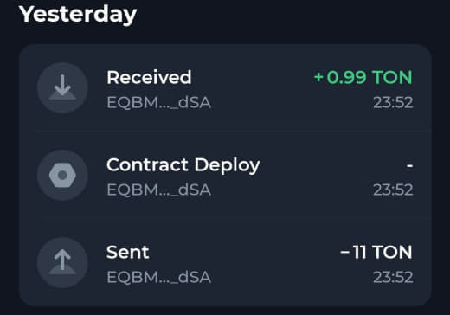This screenshot has width=450, height=315.
Task: Open the Received transaction label
Action: pyautogui.click(x=149, y=77)
